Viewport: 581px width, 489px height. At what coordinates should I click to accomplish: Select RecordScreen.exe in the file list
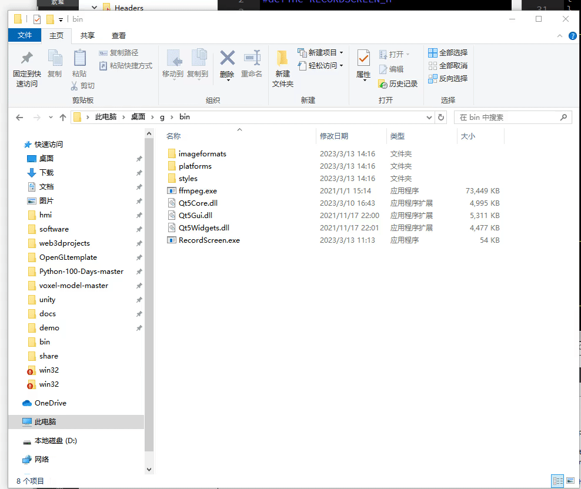point(209,240)
